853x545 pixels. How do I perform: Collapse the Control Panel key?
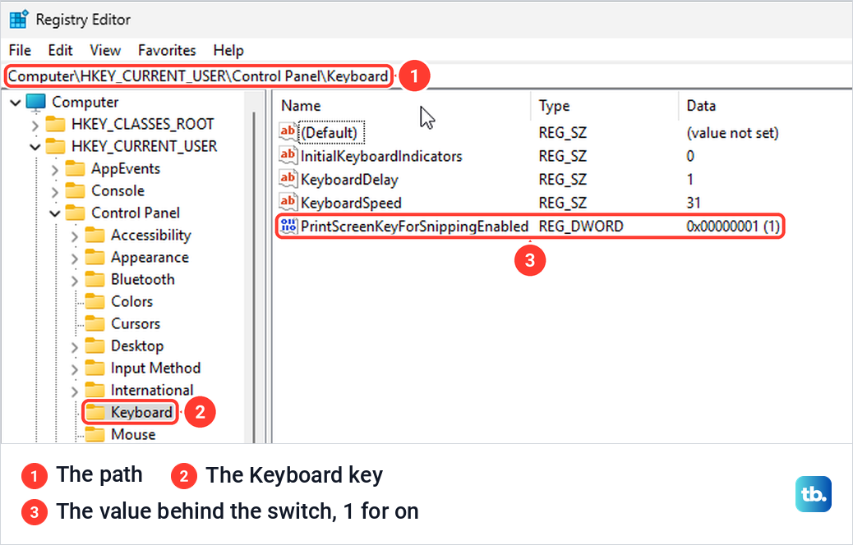point(55,213)
